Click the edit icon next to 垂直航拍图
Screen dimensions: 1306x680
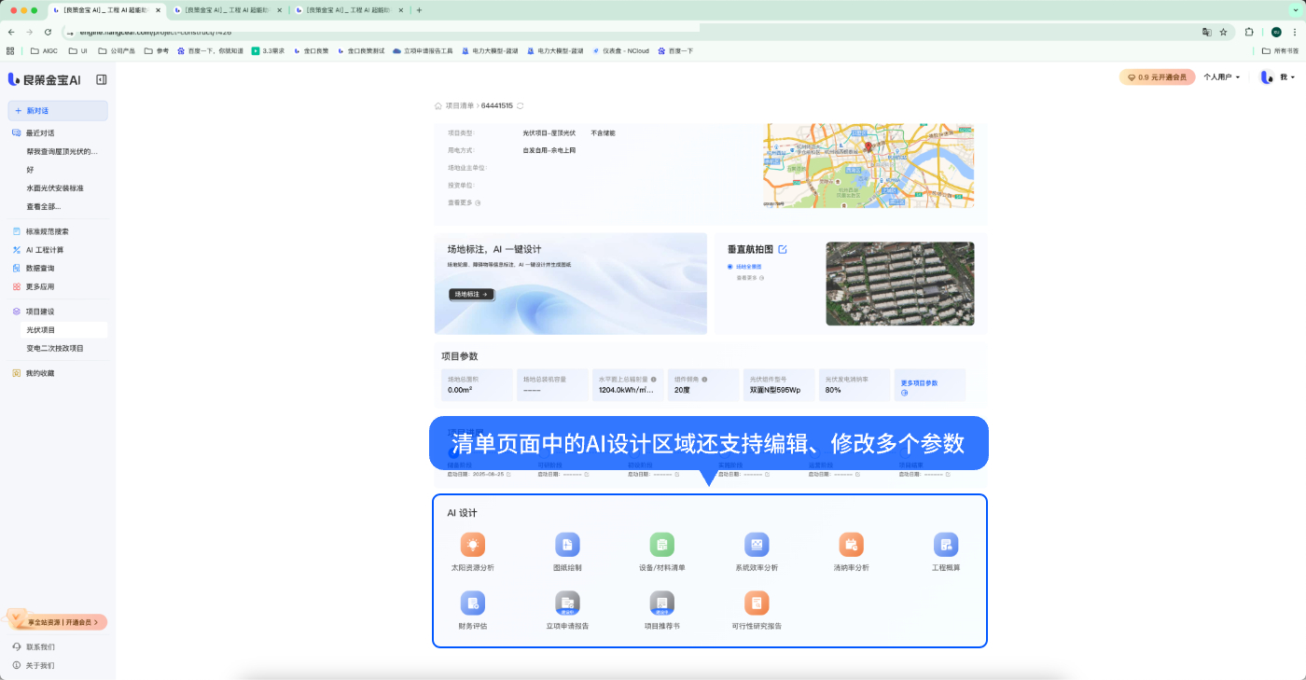pyautogui.click(x=783, y=249)
